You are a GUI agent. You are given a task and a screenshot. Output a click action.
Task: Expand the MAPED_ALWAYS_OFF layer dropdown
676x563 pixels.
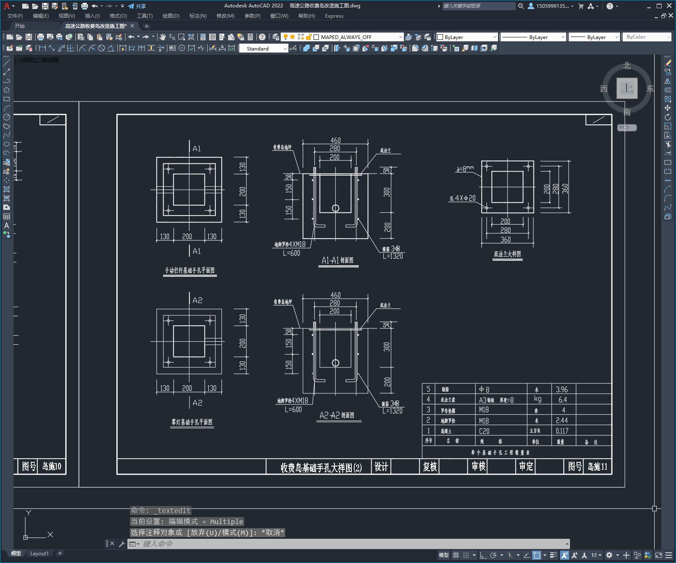click(x=401, y=37)
